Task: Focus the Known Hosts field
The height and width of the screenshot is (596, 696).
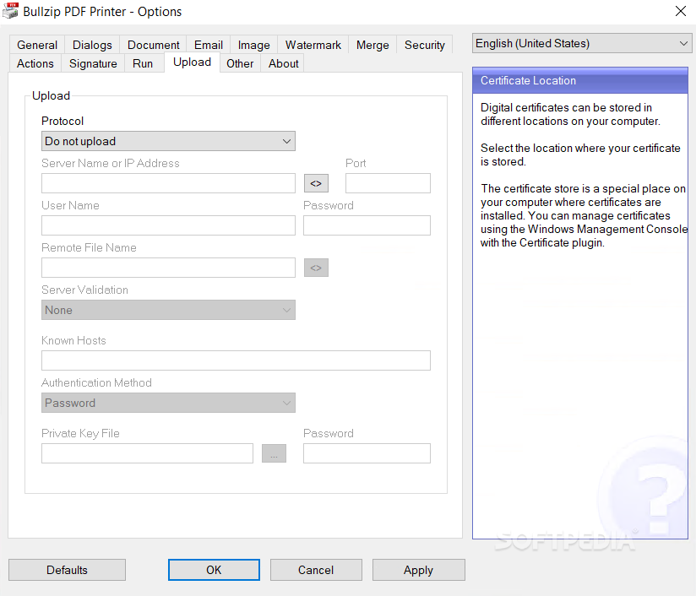Action: 236,360
